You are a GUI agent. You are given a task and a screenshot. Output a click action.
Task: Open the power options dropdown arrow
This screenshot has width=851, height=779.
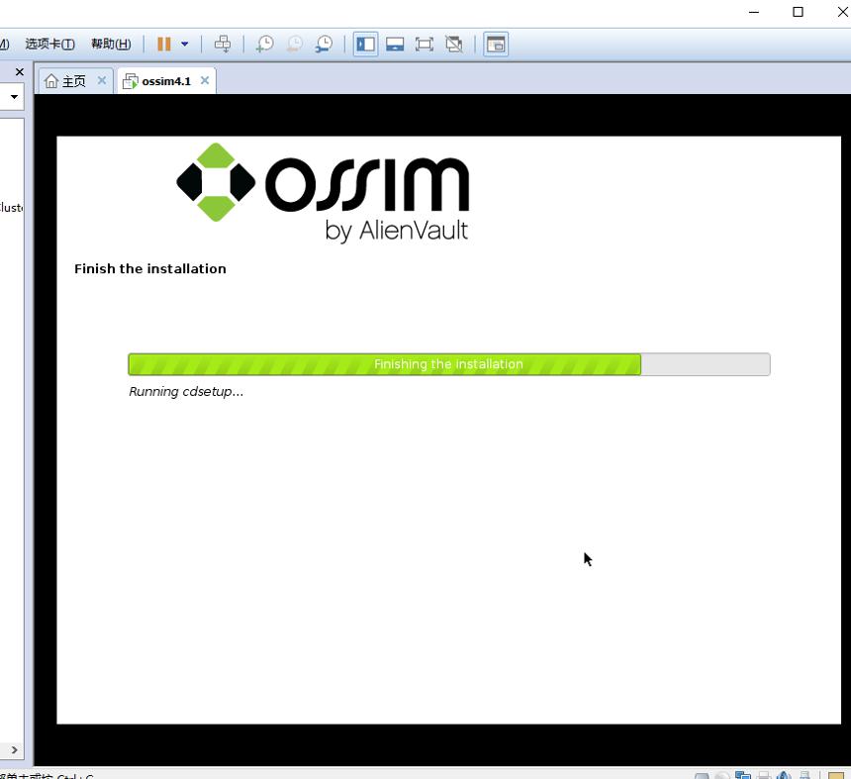point(184,44)
